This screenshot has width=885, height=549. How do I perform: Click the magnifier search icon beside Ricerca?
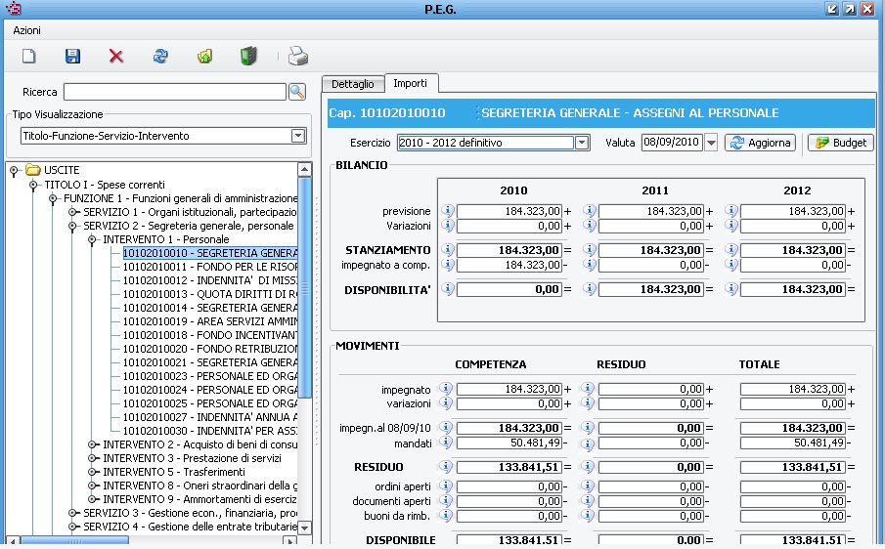pos(297,92)
